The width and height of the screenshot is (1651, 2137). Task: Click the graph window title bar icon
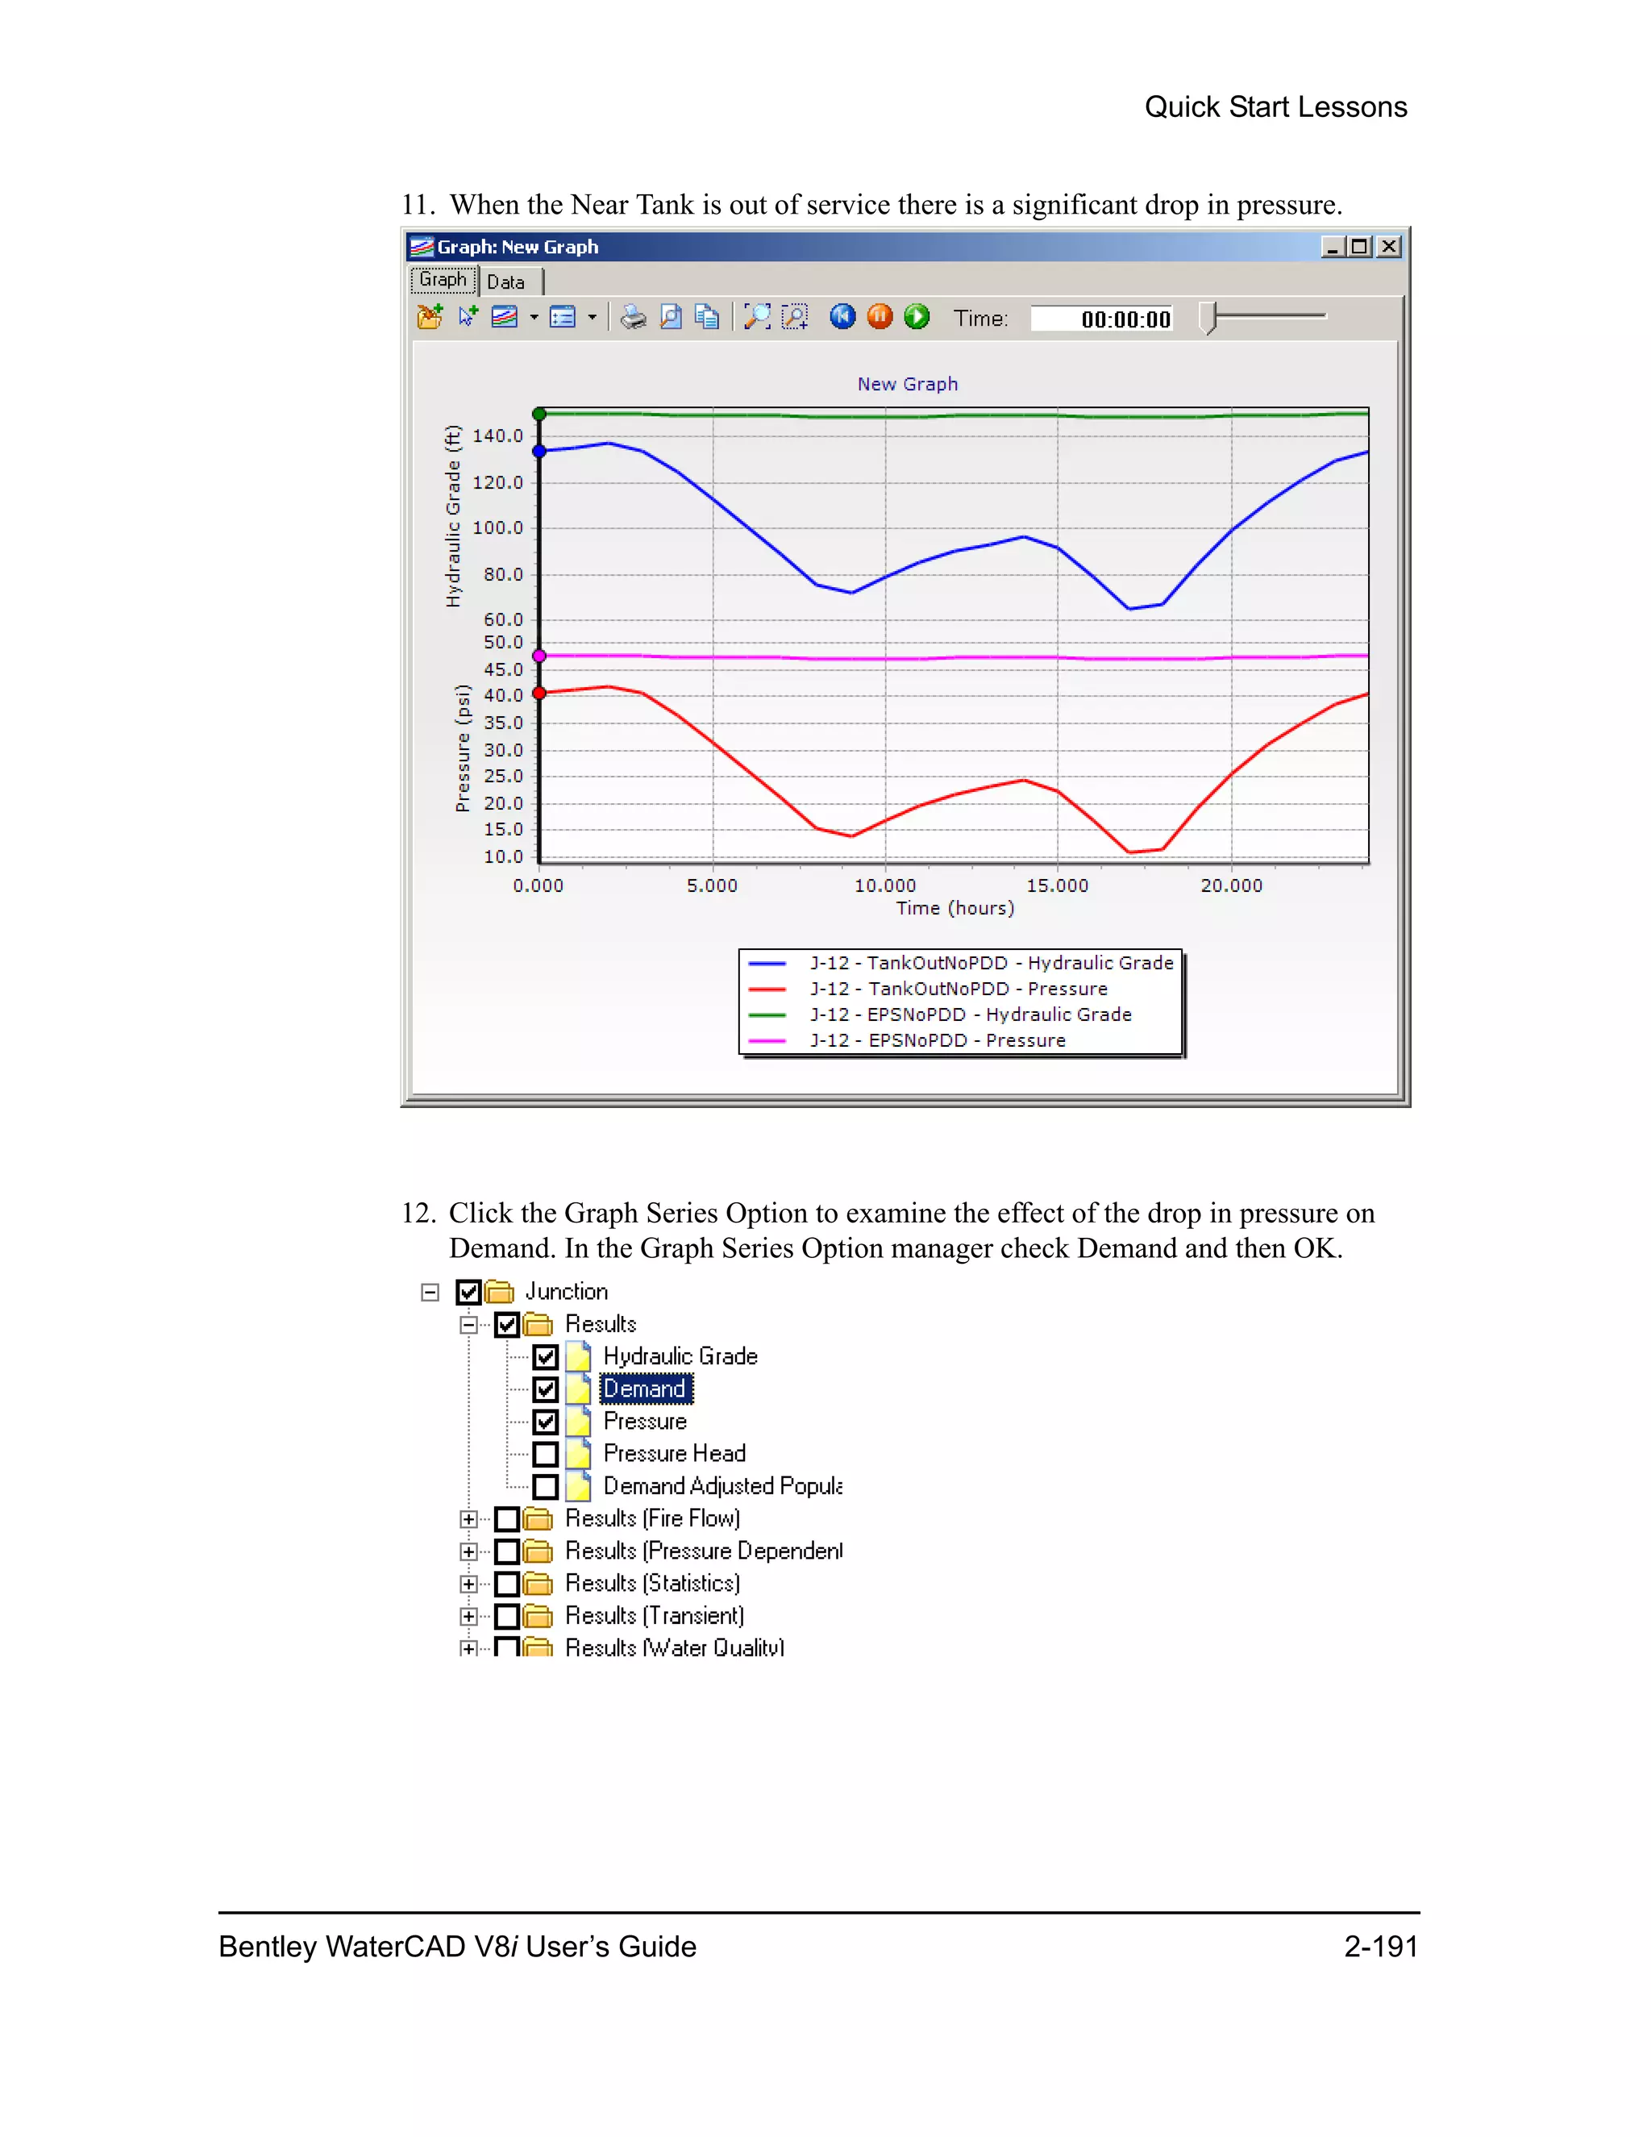422,247
